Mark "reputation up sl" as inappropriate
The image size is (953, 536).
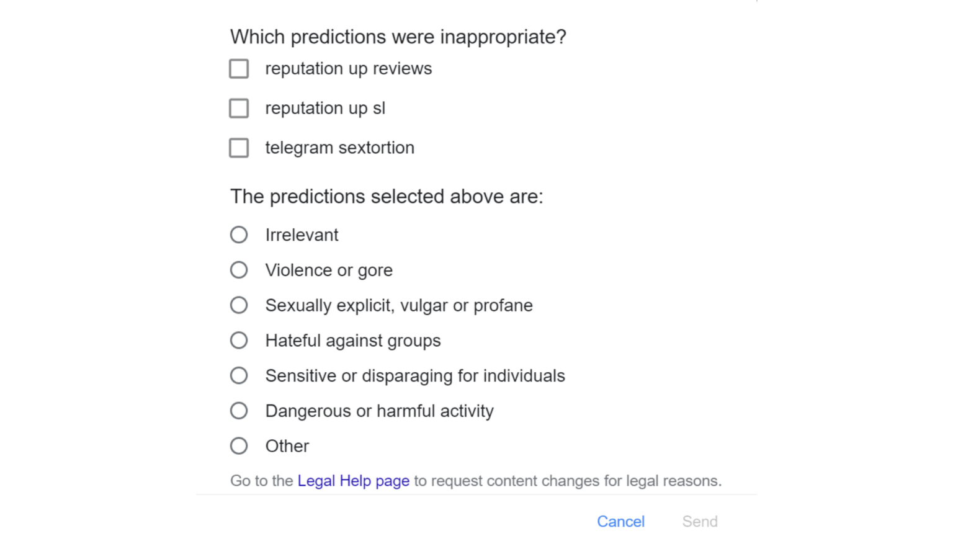coord(239,108)
